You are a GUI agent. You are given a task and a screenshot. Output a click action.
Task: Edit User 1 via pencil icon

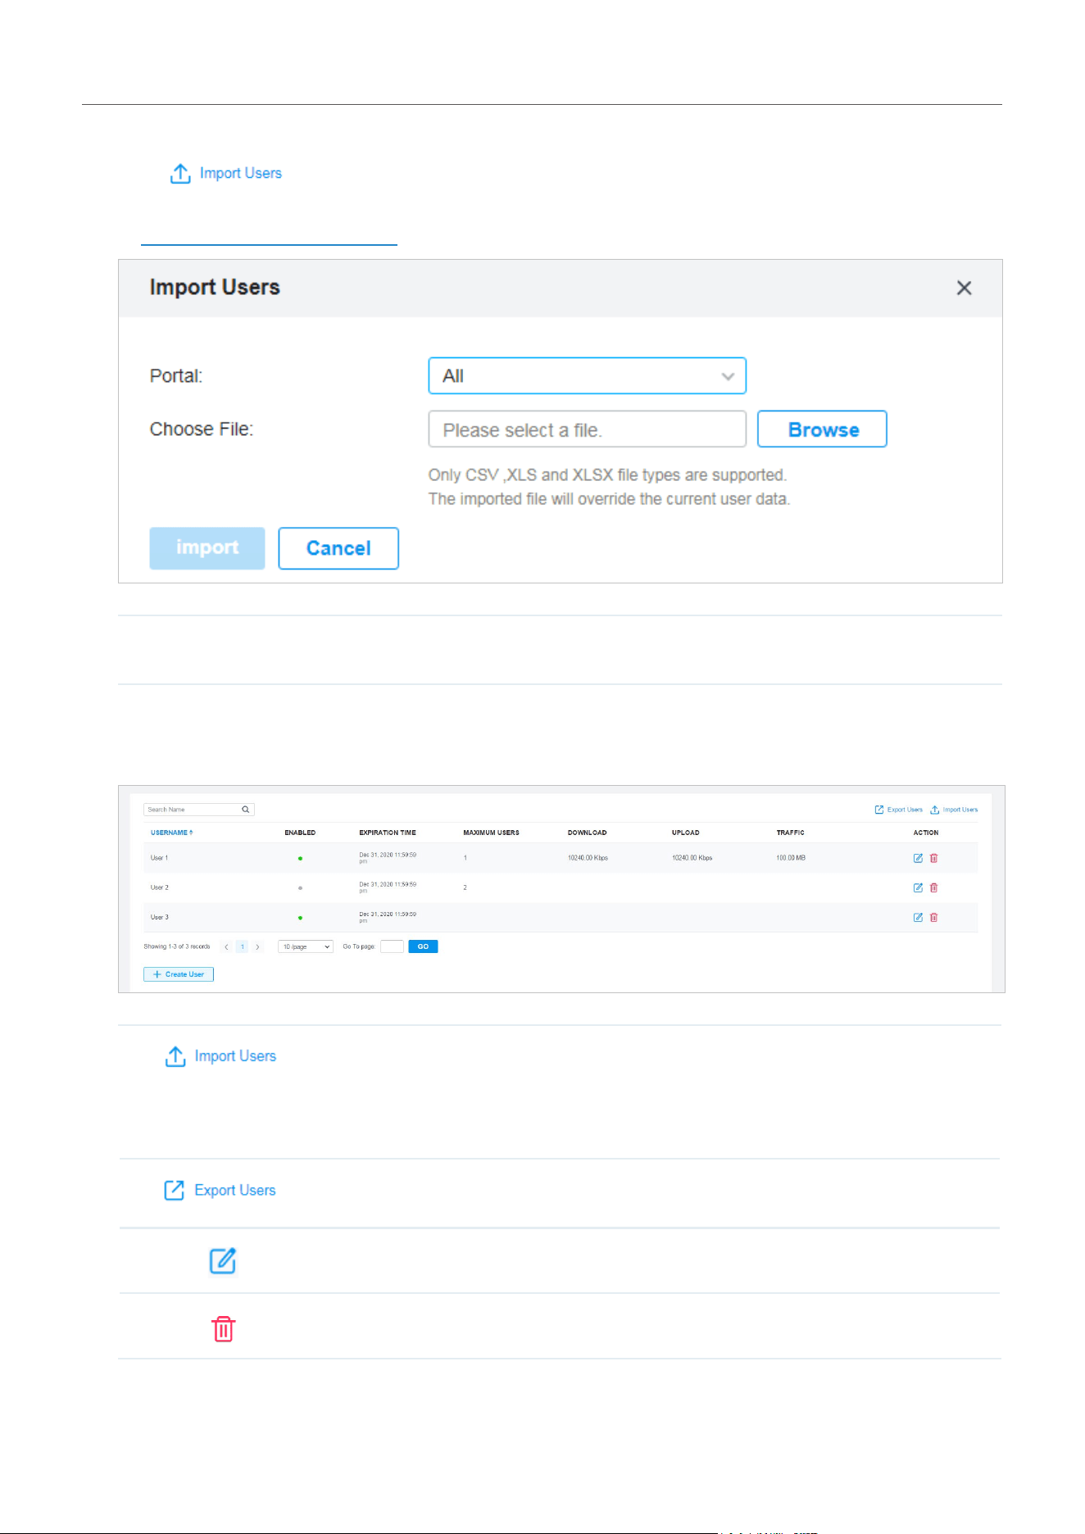[918, 858]
